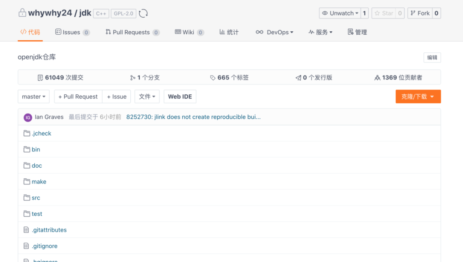This screenshot has width=463, height=262.
Task: Open the bin folder
Action: pyautogui.click(x=36, y=150)
